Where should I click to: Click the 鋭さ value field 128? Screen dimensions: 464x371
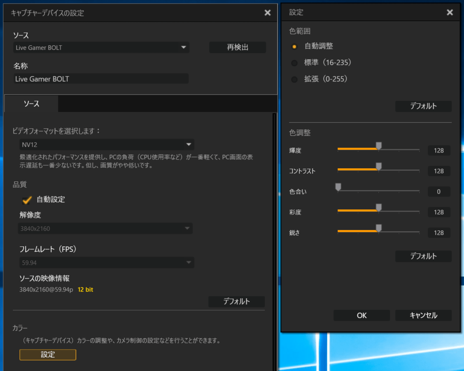439,233
